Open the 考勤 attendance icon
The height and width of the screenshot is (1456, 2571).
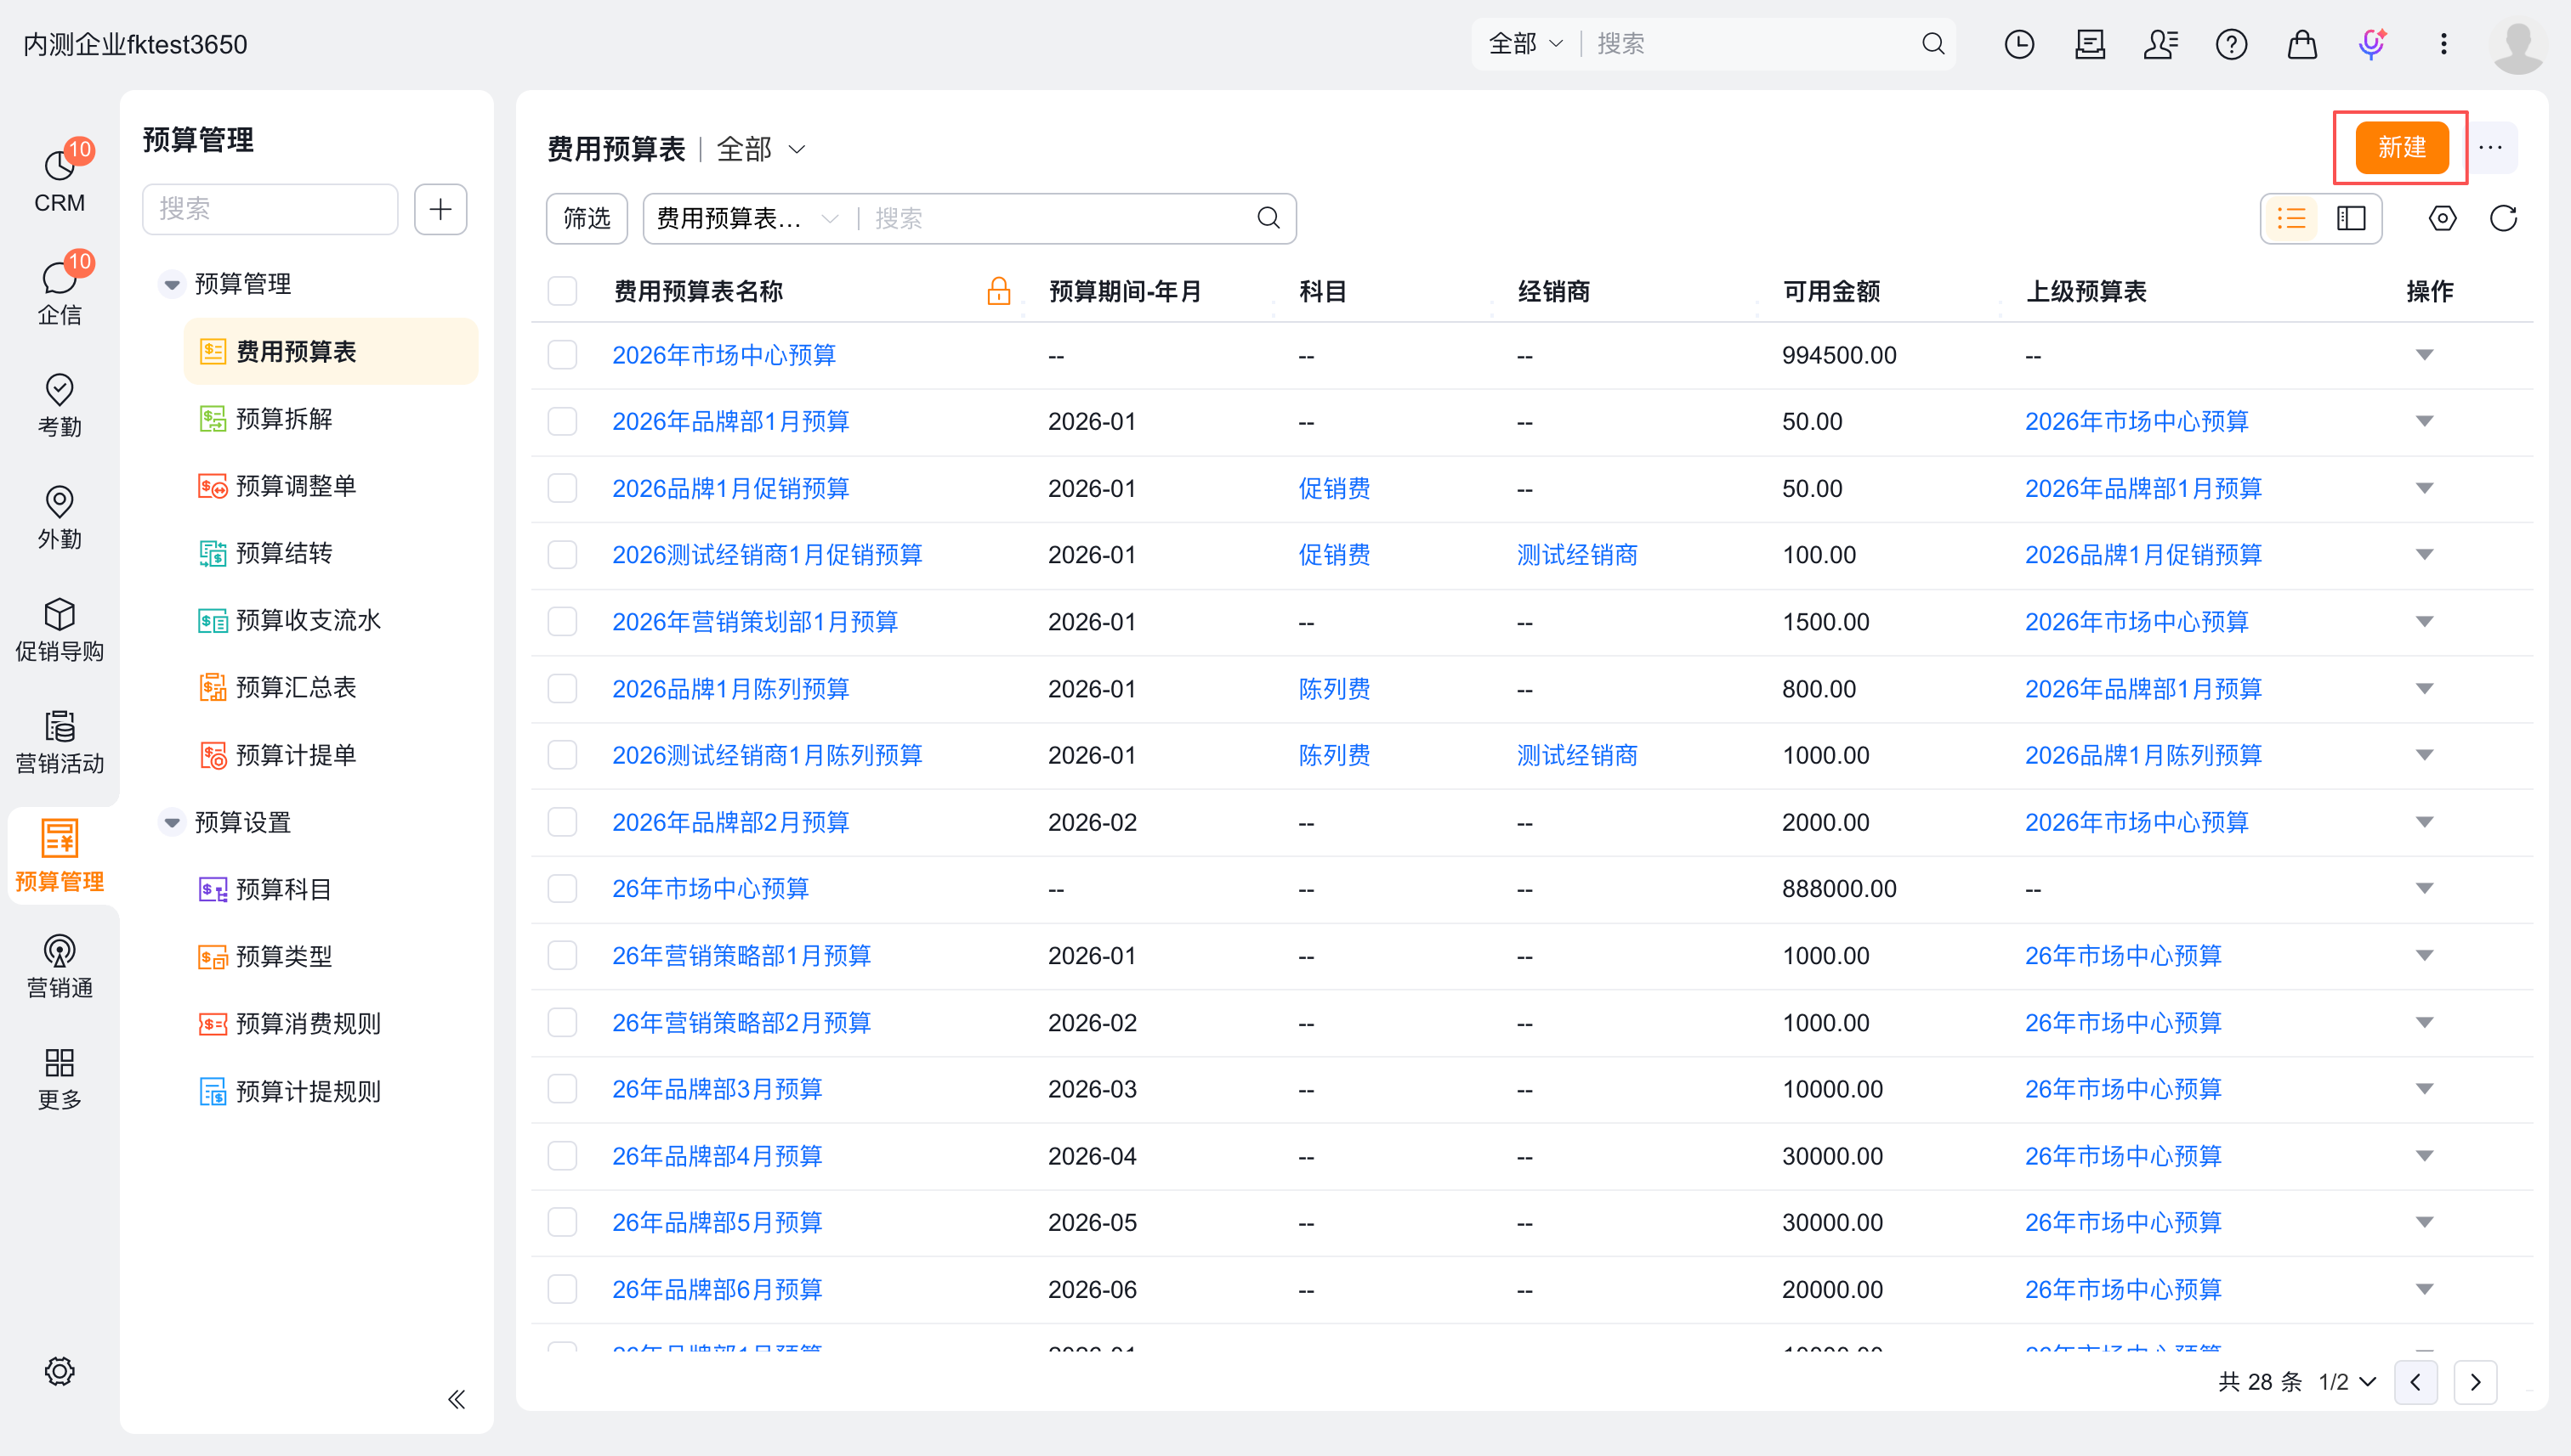click(59, 405)
